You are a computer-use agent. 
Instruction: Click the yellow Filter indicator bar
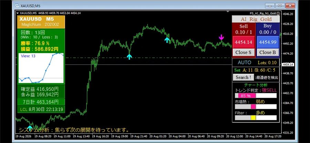click(256, 118)
